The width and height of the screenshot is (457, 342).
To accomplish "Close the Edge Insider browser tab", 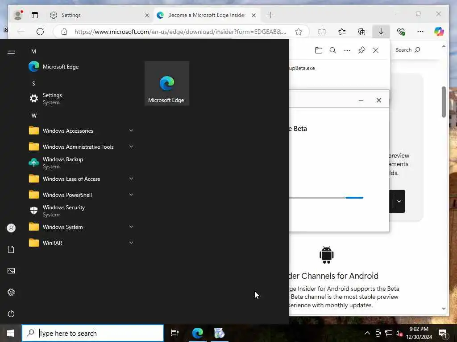I will click(x=254, y=15).
